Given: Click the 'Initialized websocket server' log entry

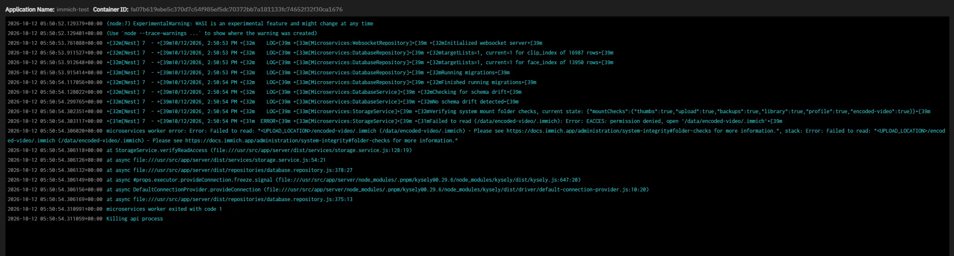Looking at the screenshot, I should point(275,43).
